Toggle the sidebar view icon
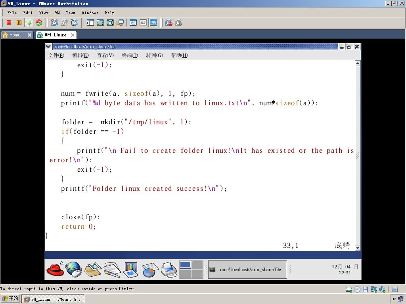The width and height of the screenshot is (406, 304). pyautogui.click(x=90, y=23)
